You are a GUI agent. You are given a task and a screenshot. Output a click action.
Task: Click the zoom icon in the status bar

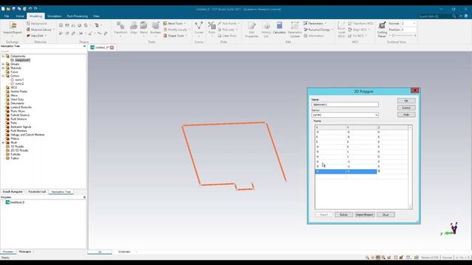[x=367, y=258]
